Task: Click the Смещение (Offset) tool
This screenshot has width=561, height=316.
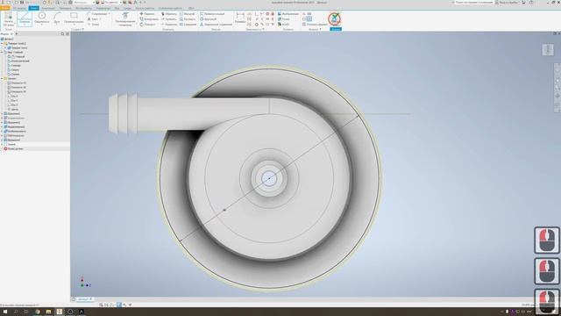Action: (x=188, y=25)
